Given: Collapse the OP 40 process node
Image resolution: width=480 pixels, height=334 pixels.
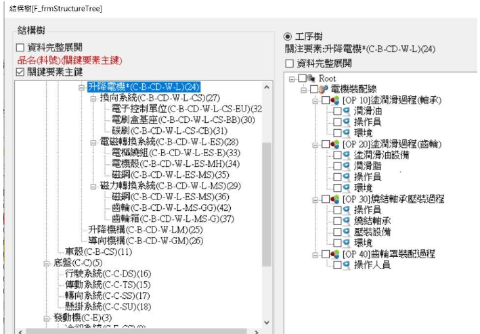Looking at the screenshot, I should click(315, 255).
